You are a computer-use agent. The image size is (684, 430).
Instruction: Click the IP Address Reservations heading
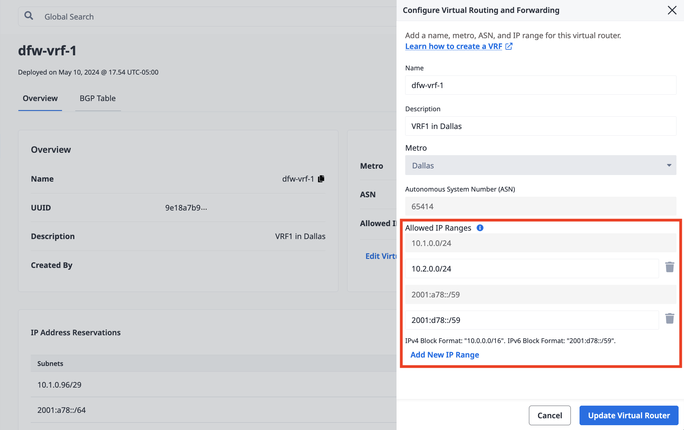click(76, 332)
